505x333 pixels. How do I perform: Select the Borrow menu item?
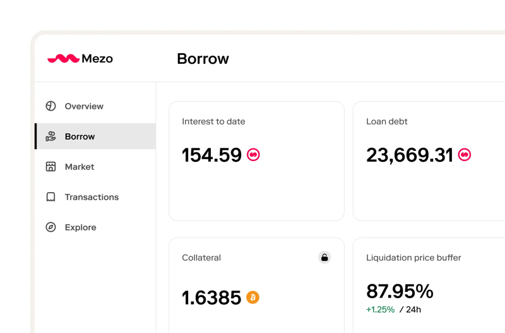pos(80,136)
